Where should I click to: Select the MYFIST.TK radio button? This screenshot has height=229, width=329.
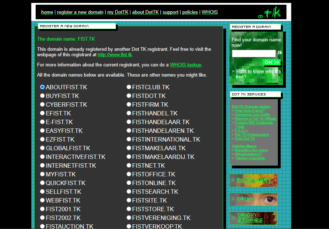43,174
